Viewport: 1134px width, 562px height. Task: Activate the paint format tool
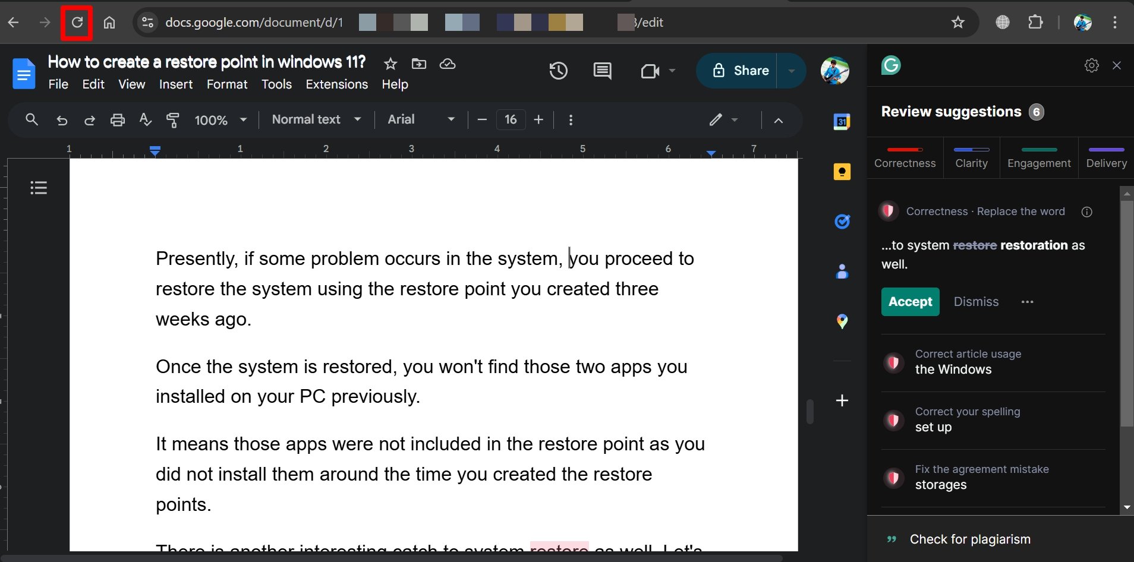173,120
